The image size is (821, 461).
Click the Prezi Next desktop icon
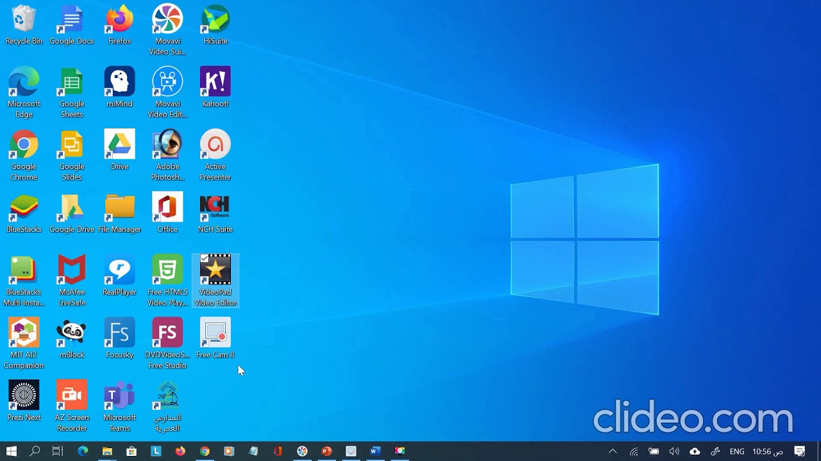click(24, 401)
